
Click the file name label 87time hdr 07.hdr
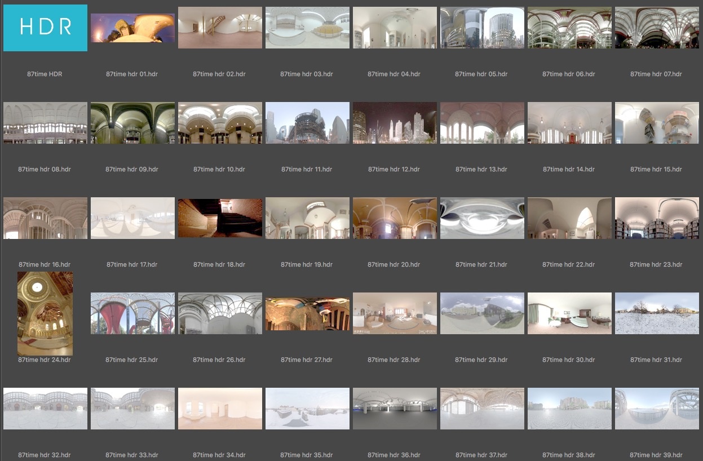[656, 74]
